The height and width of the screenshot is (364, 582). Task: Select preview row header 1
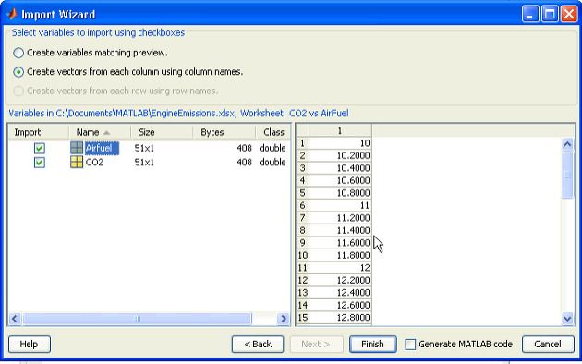302,143
